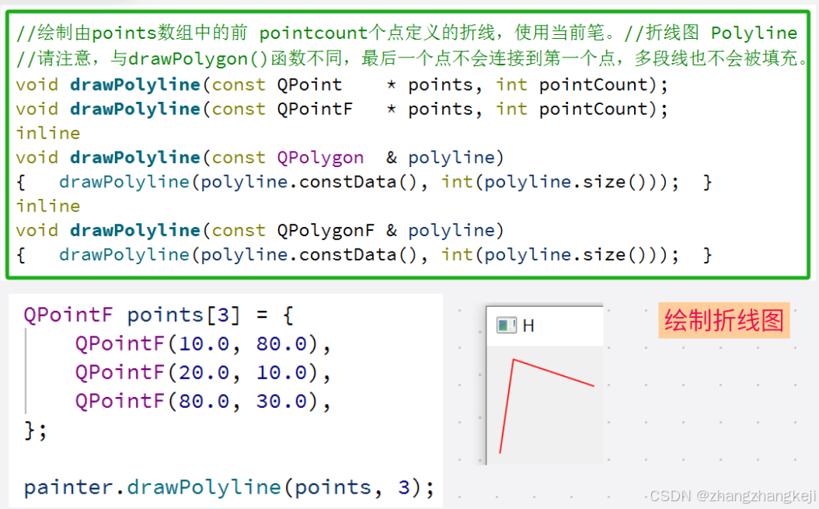The width and height of the screenshot is (819, 509).
Task: Click the app icon in the H window title bar
Action: point(506,326)
